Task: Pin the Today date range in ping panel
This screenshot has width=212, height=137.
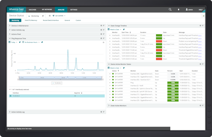Action: [x=20, y=42]
